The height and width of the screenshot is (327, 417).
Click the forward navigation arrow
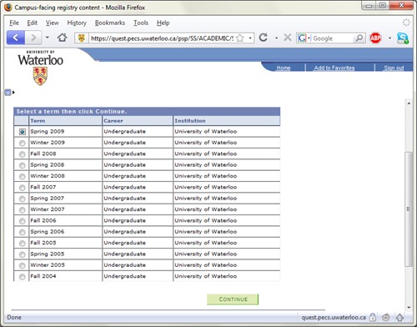(33, 38)
